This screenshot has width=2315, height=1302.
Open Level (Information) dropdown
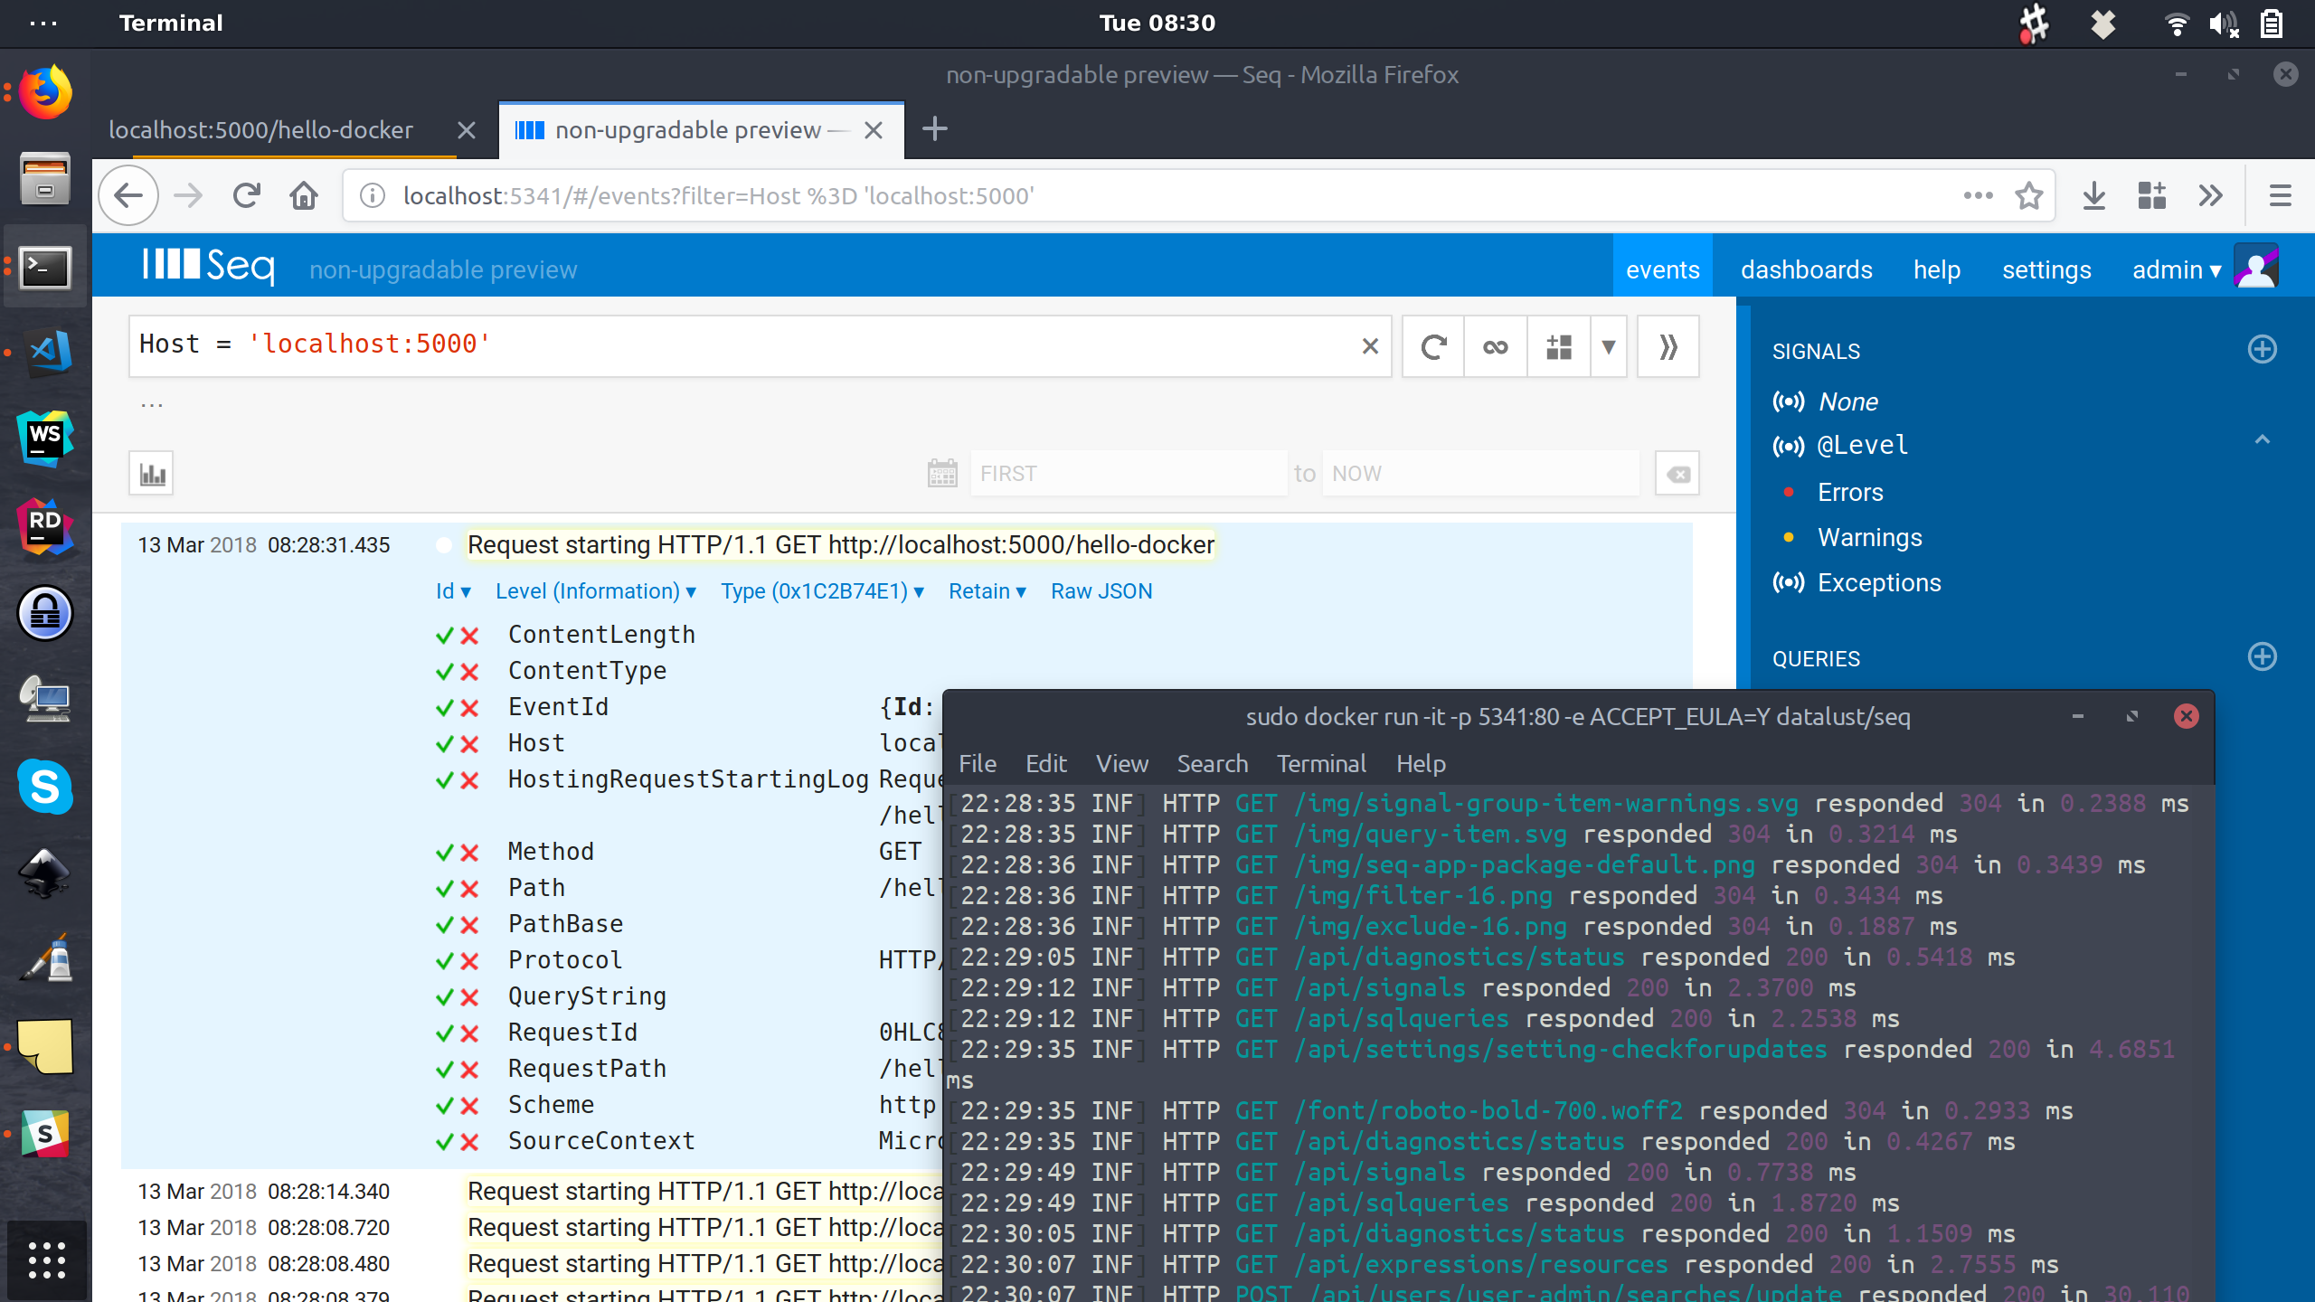point(596,590)
